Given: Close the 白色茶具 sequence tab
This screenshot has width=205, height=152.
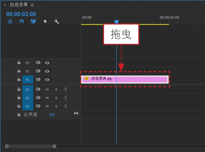Looking at the screenshot, I should (5, 5).
